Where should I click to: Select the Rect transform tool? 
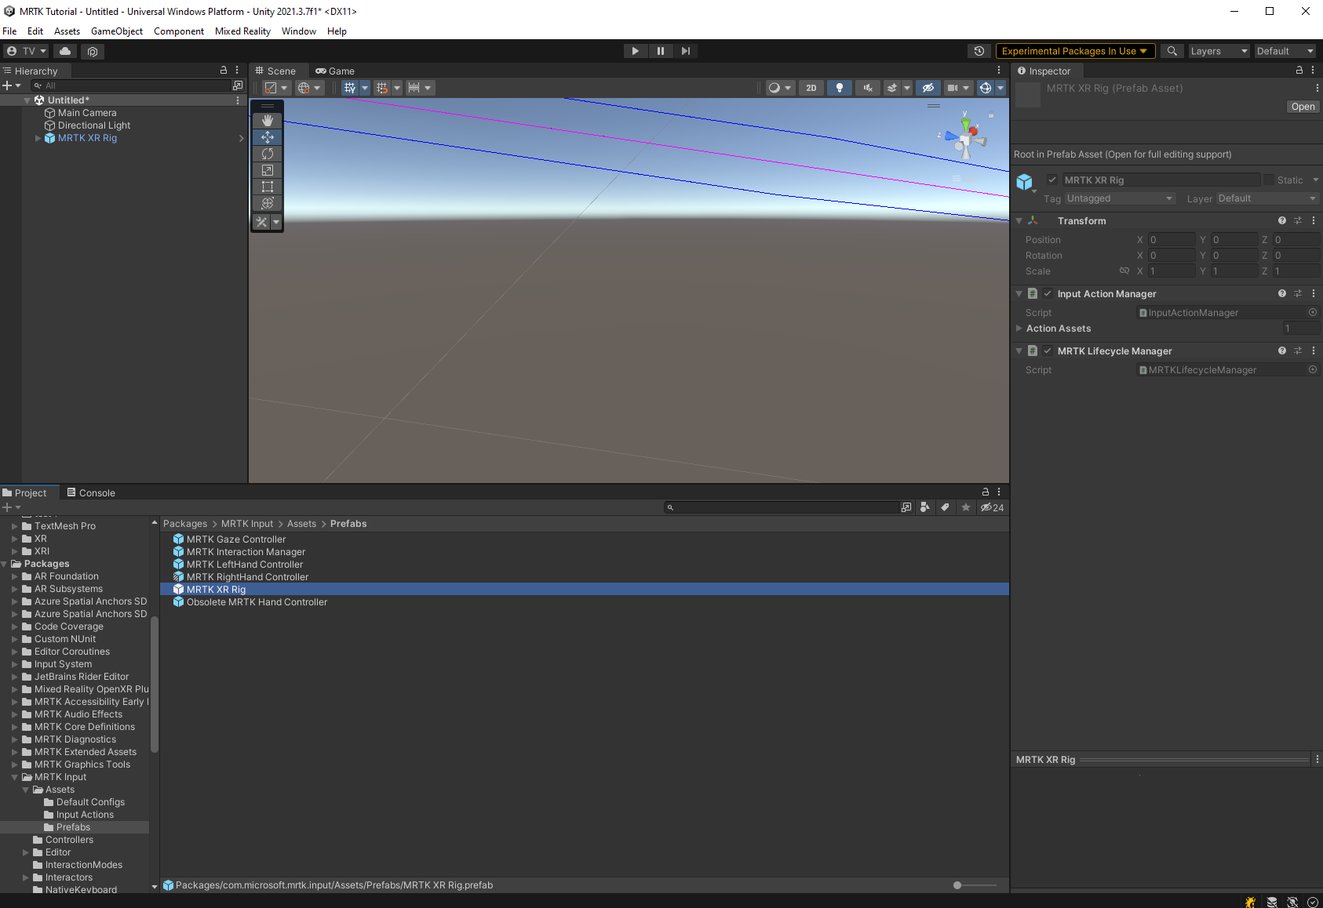pyautogui.click(x=267, y=187)
